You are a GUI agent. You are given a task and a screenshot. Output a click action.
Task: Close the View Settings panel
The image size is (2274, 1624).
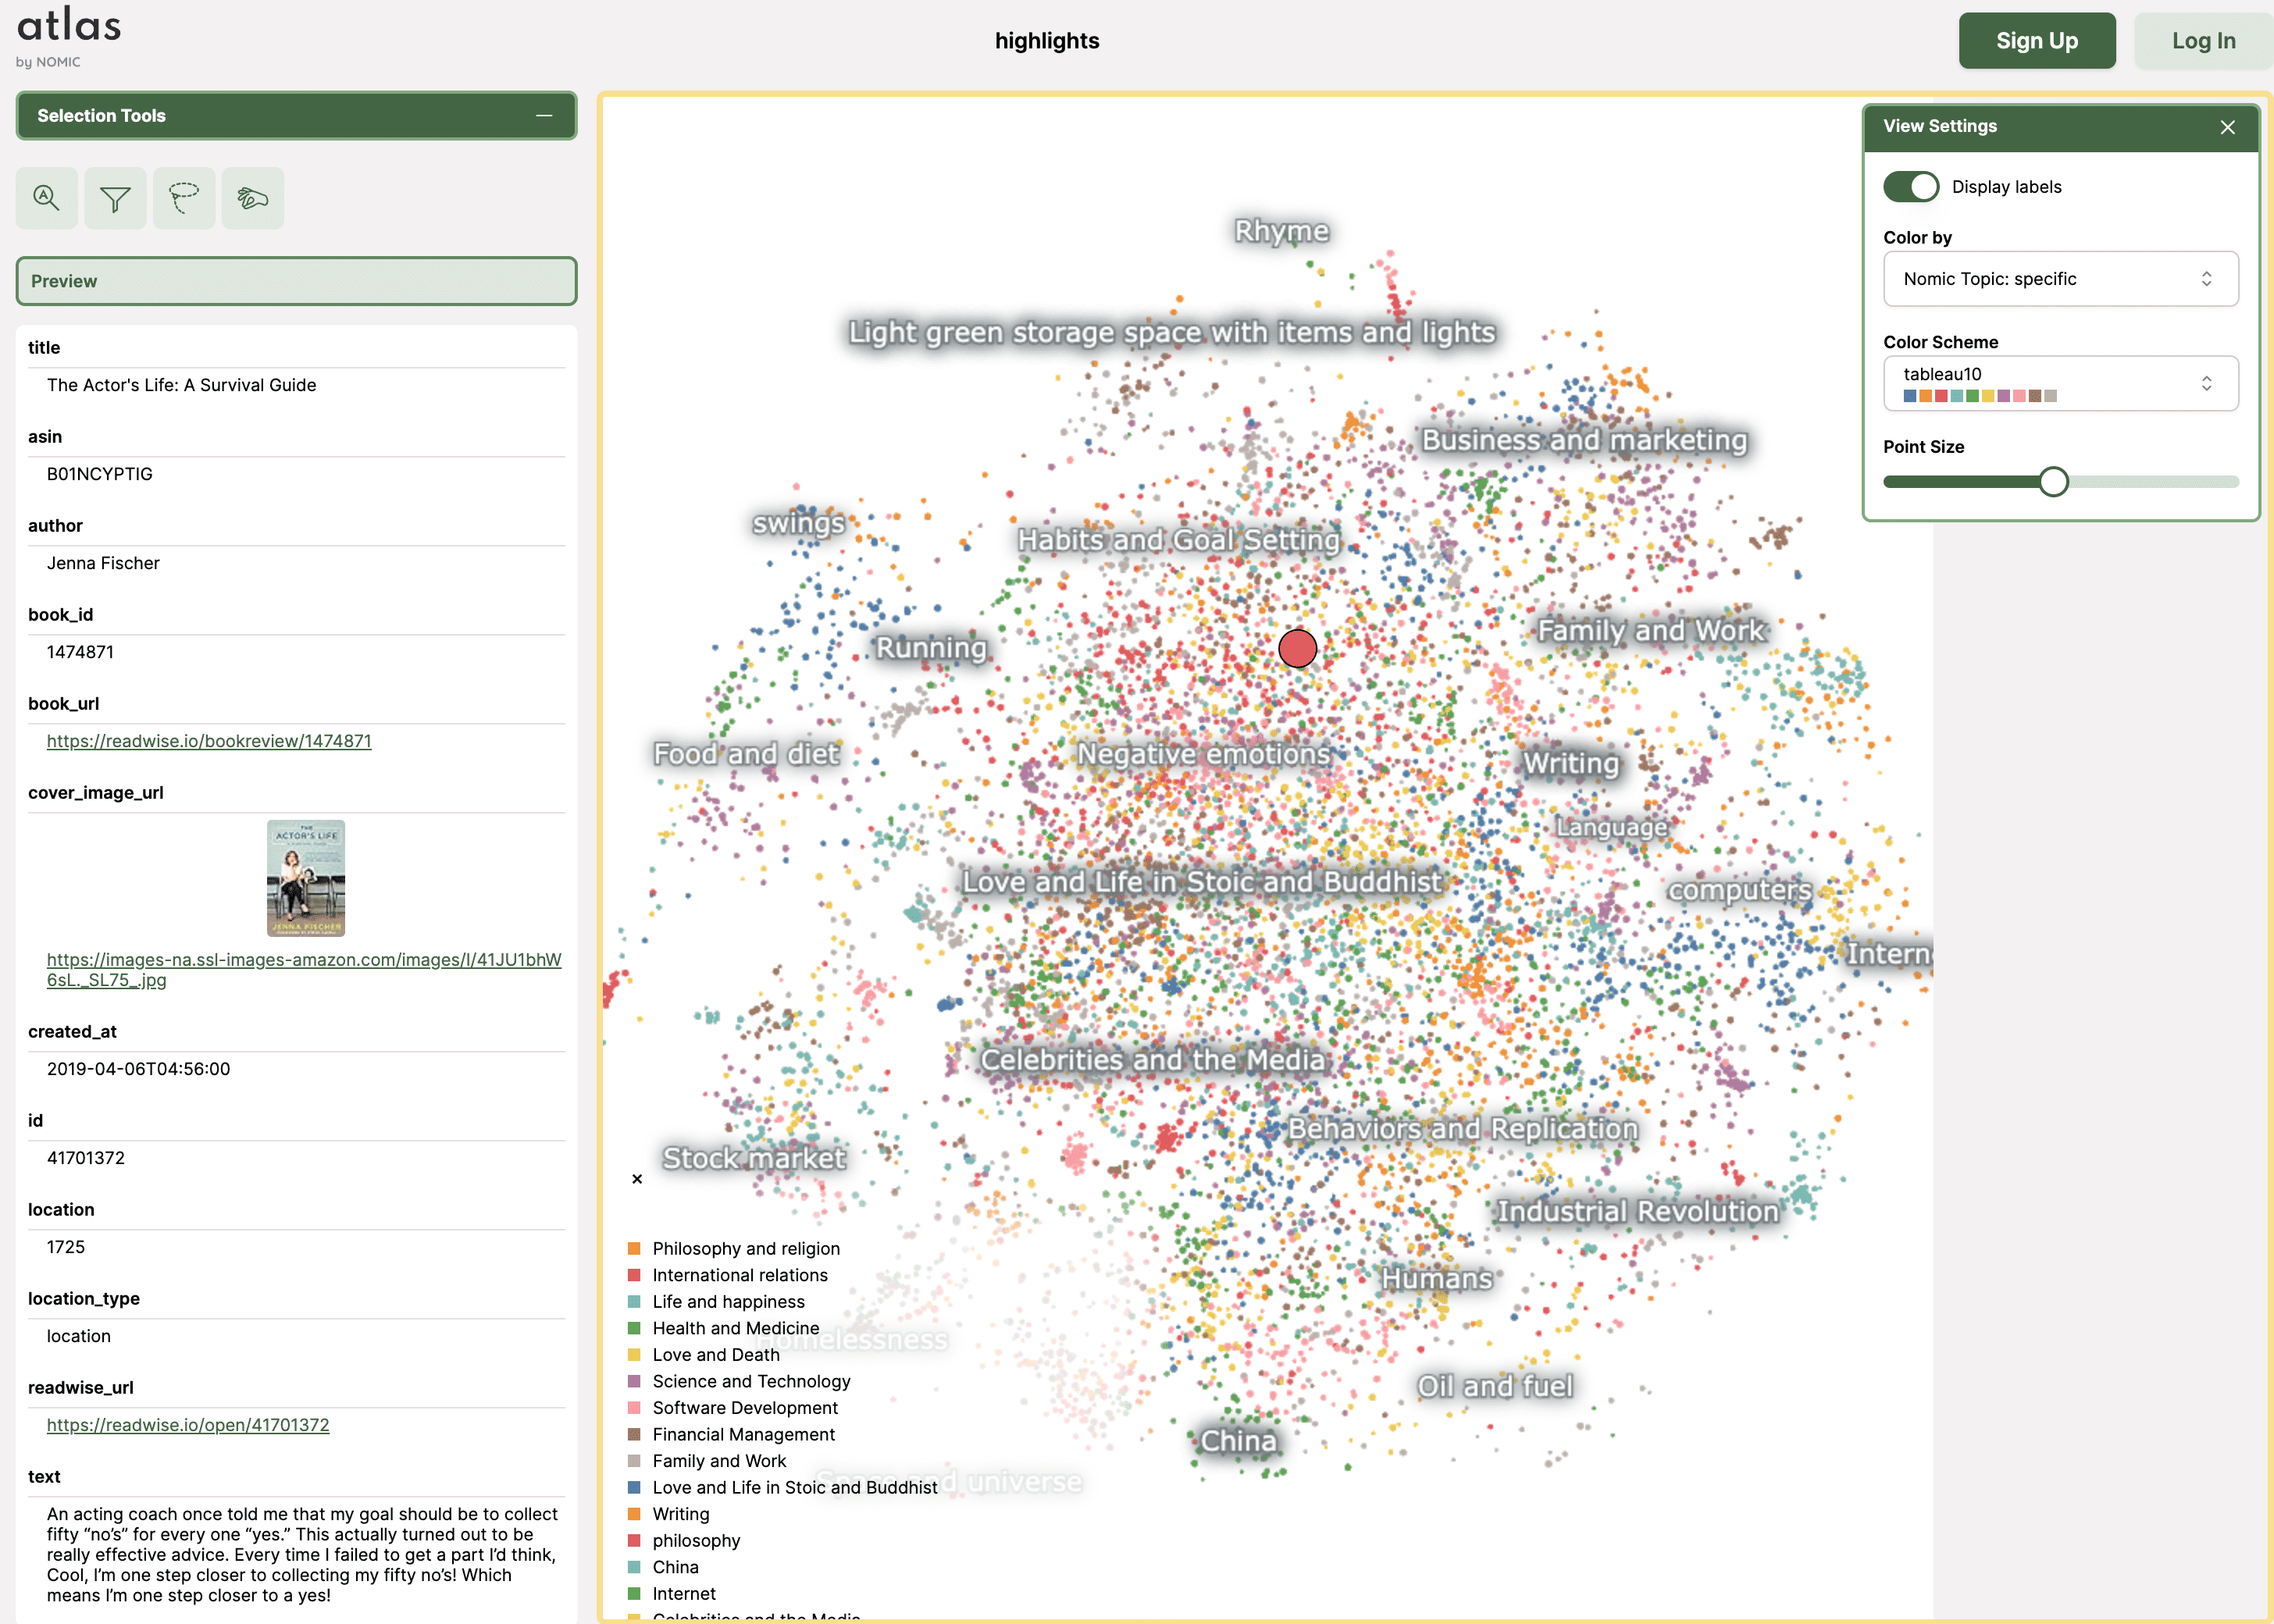[x=2227, y=127]
